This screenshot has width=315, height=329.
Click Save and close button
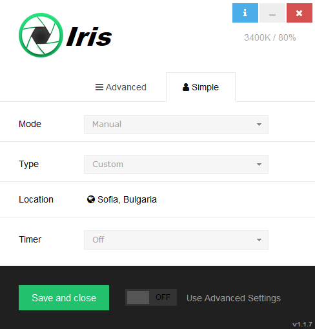coord(64,298)
